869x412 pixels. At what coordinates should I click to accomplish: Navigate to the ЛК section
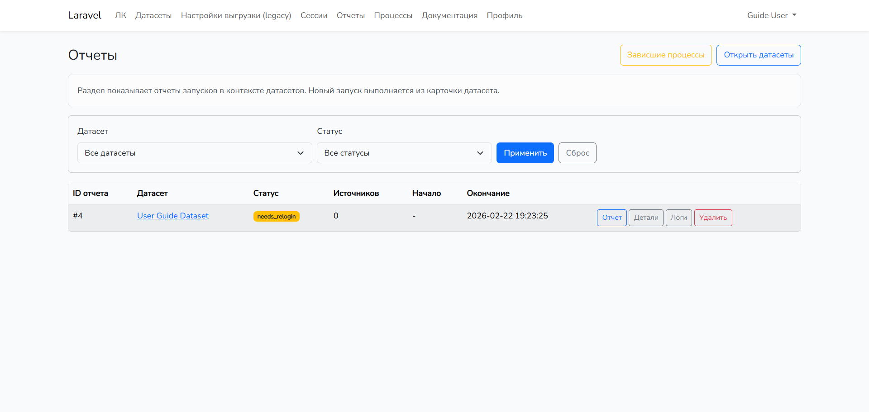(x=120, y=15)
